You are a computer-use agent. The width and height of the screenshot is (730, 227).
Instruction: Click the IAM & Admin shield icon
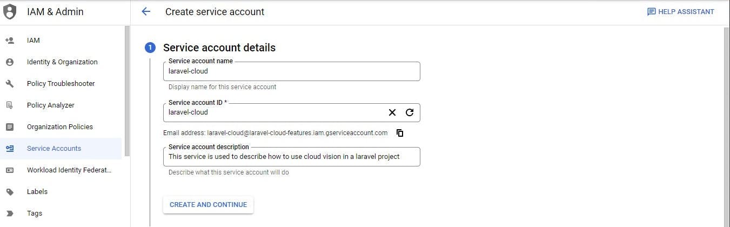click(10, 11)
